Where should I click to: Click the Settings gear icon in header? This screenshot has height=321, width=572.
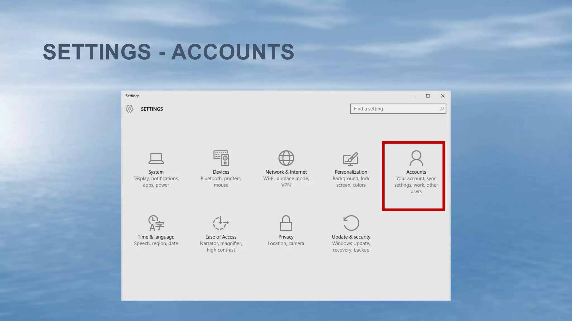[130, 109]
